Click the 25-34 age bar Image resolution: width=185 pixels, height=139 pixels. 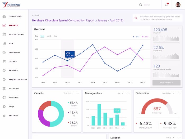click(99, 115)
